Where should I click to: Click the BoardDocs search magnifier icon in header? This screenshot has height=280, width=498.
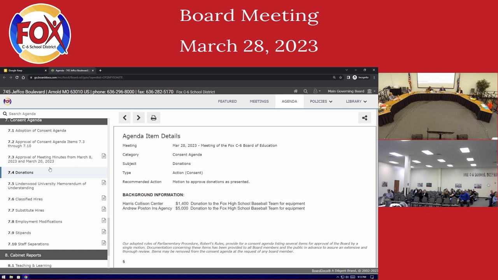coord(305,91)
